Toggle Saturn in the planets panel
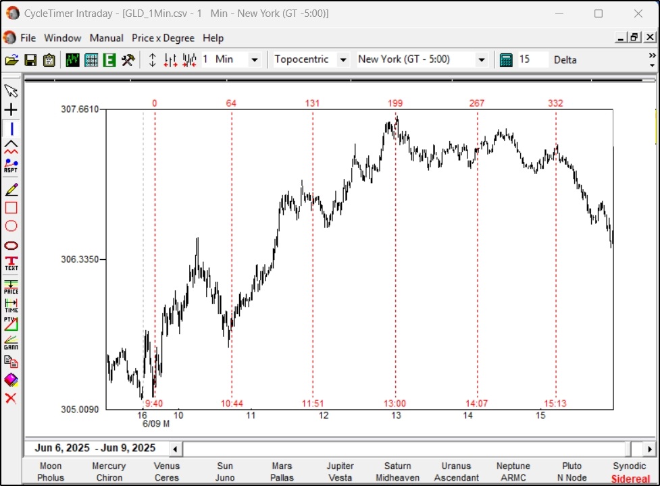 (x=397, y=466)
